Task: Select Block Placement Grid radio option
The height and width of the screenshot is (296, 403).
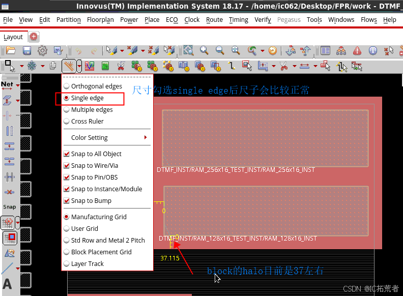Action: coord(98,252)
